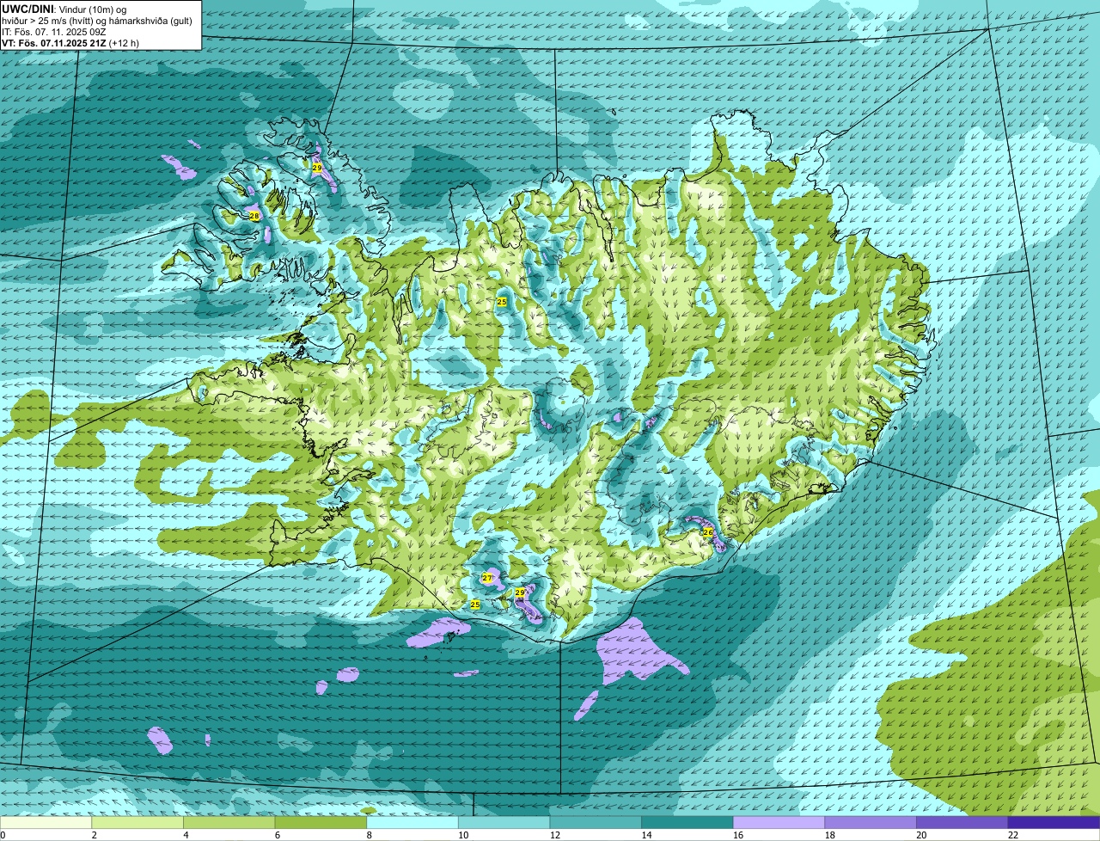Click the scale label "0" on the legend

tap(3, 835)
